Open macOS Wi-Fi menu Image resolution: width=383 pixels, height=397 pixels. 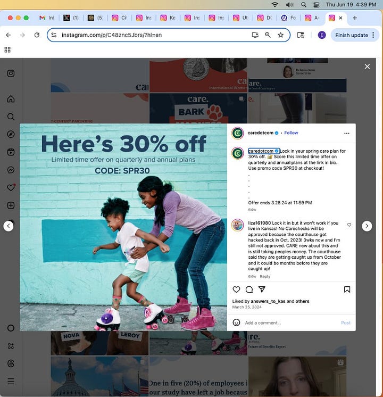274,5
